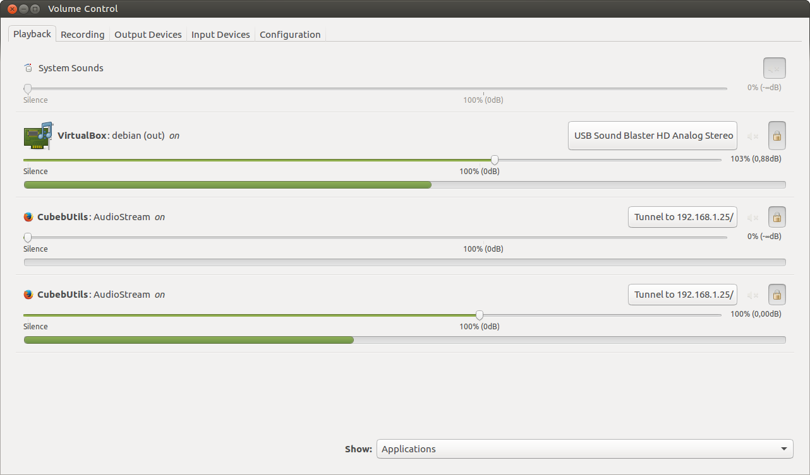Screen dimensions: 810x475
Task: Click the VirtualBox sound card icon
Action: [x=38, y=135]
